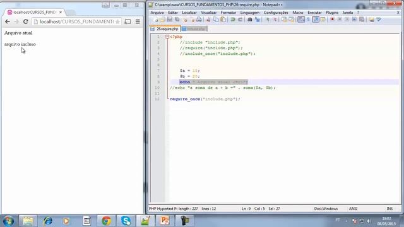Click the Windows Start button
The image size is (404, 227).
point(8,221)
